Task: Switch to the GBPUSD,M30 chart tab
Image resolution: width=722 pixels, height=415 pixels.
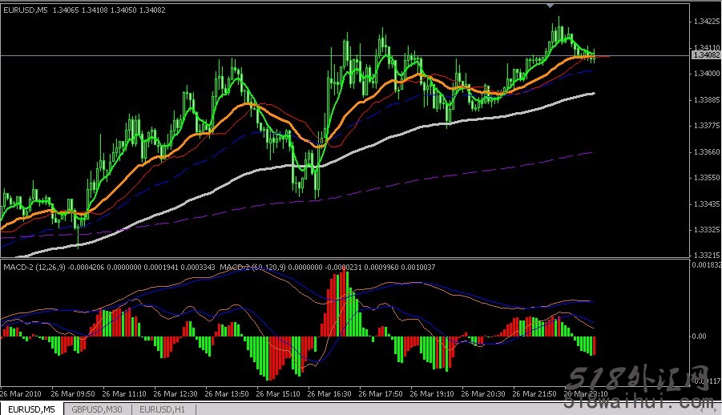Action: (96, 409)
